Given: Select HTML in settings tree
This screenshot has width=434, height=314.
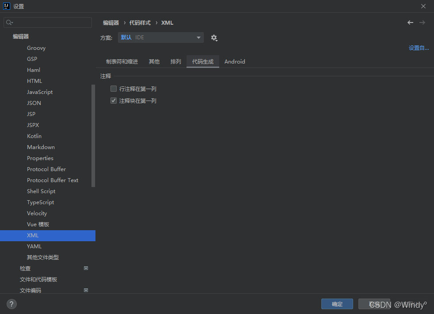Looking at the screenshot, I should [34, 81].
